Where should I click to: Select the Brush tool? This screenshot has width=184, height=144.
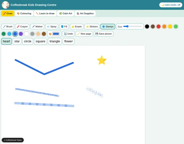[8, 27]
